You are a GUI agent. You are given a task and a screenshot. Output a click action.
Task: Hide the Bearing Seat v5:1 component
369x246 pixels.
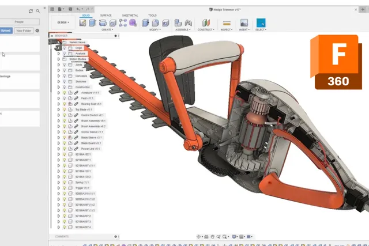pos(64,104)
